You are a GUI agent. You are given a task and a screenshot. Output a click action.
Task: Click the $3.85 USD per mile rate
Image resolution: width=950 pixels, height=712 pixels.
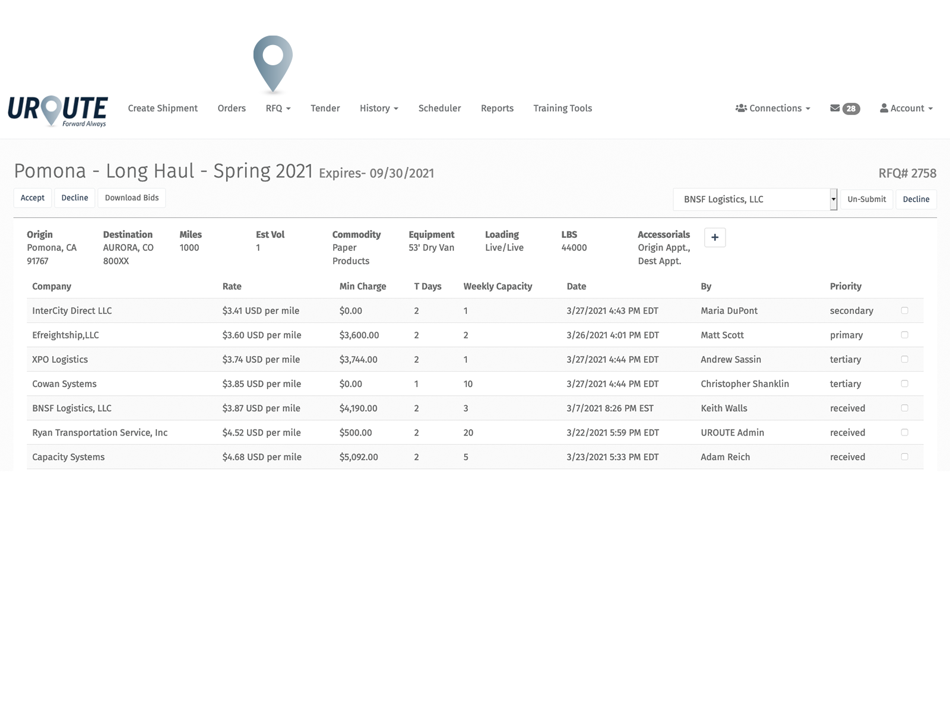[x=262, y=383]
